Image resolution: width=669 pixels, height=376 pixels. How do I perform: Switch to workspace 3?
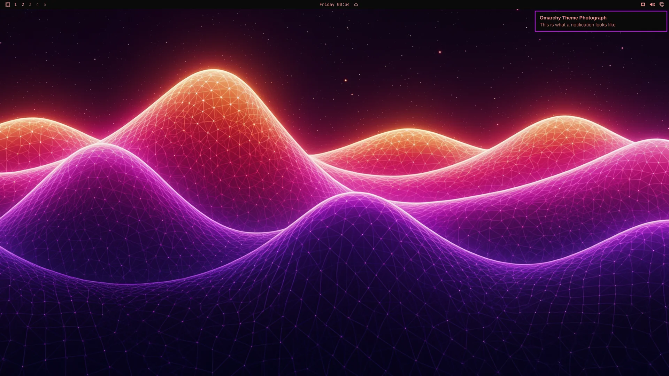point(30,5)
